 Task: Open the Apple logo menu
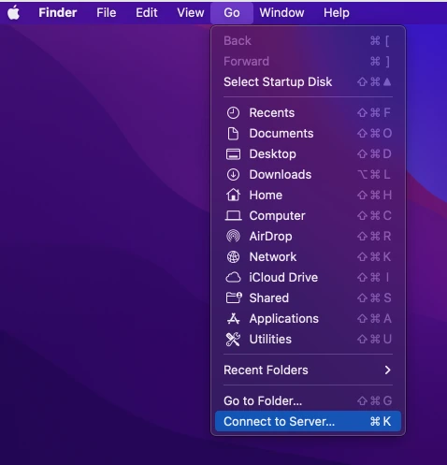pos(13,13)
